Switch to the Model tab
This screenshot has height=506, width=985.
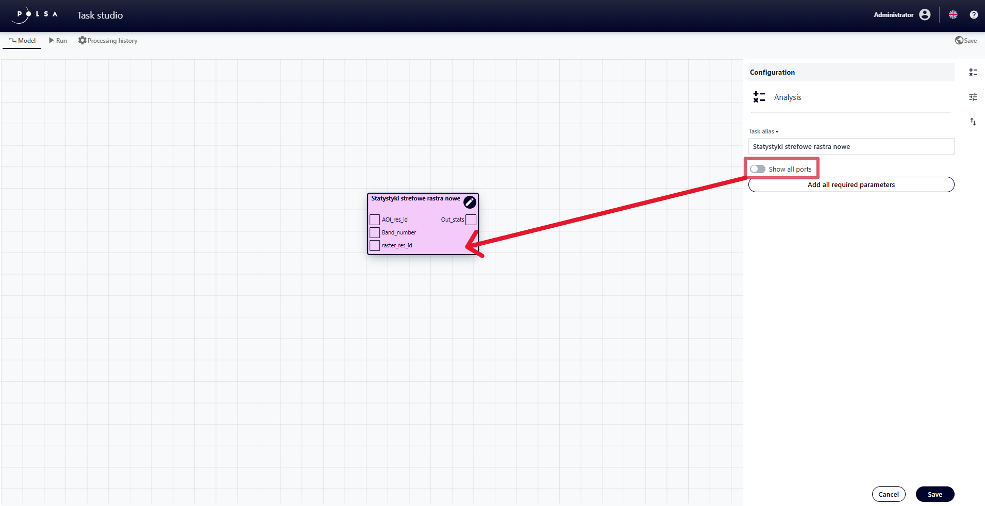tap(22, 41)
